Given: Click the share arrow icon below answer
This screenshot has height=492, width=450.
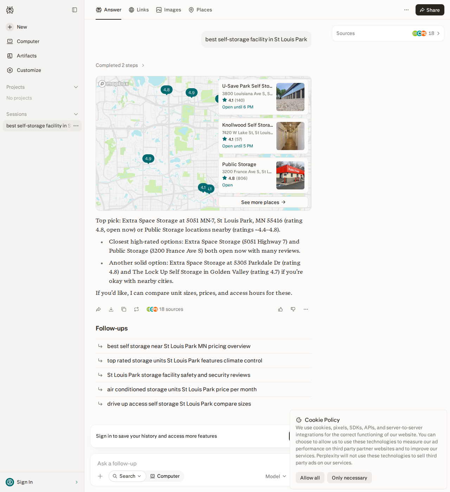Looking at the screenshot, I should [x=98, y=309].
